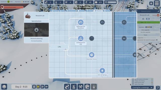Screen dimensions: 161x90
Task: Open the Research Lab settings sliders view
Action: [143, 19]
